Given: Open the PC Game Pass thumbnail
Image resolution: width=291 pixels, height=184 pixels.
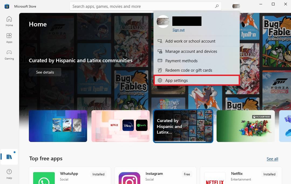Looking at the screenshot, I should (x=245, y=126).
